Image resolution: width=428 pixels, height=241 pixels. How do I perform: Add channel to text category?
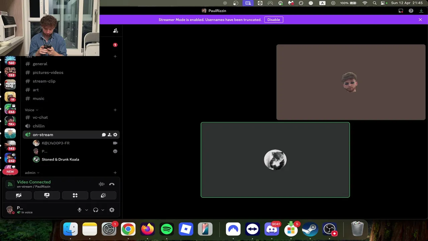115,56
